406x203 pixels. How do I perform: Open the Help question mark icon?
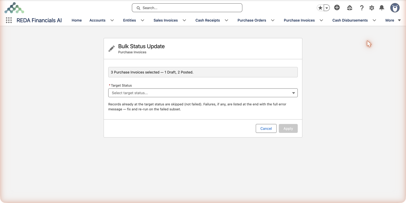tap(362, 8)
